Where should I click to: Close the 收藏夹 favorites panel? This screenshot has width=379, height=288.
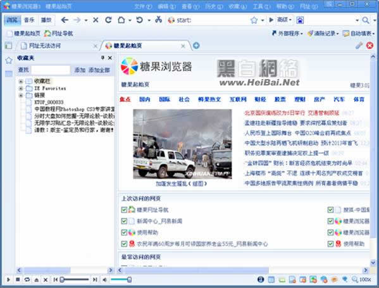(110, 58)
